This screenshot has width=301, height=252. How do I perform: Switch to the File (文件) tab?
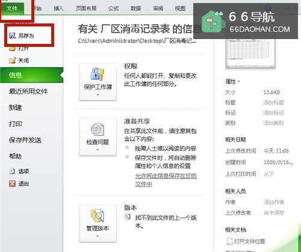click(12, 8)
